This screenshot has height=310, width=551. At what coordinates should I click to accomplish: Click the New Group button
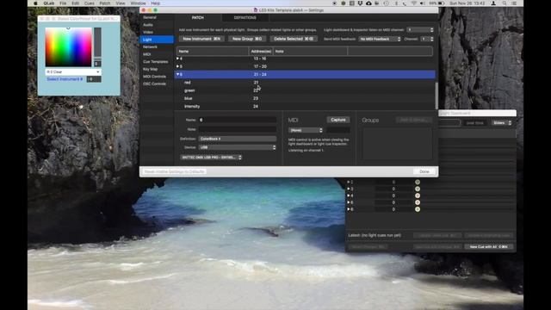[x=247, y=39]
